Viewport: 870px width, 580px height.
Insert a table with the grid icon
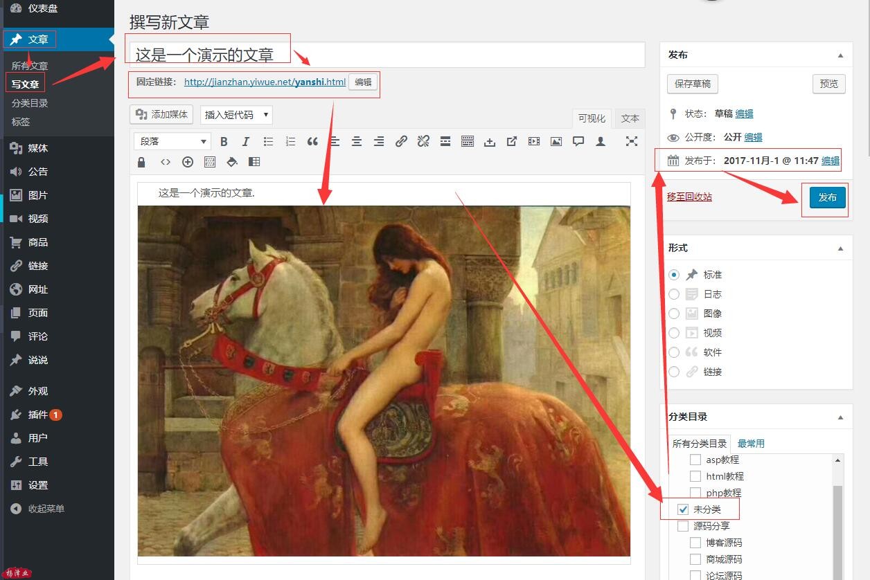pos(254,162)
